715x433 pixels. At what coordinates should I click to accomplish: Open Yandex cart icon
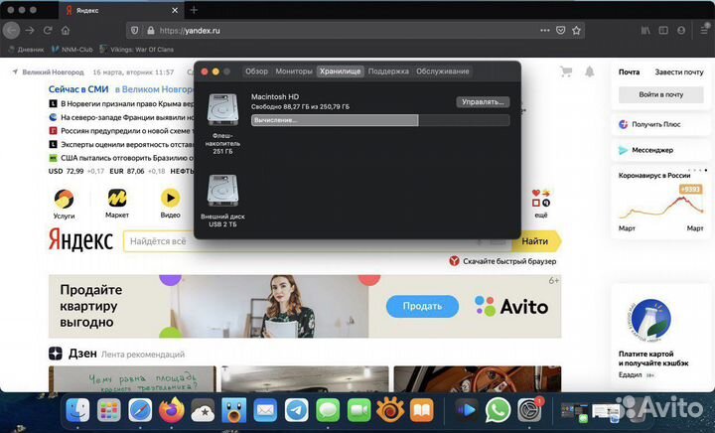click(x=566, y=72)
